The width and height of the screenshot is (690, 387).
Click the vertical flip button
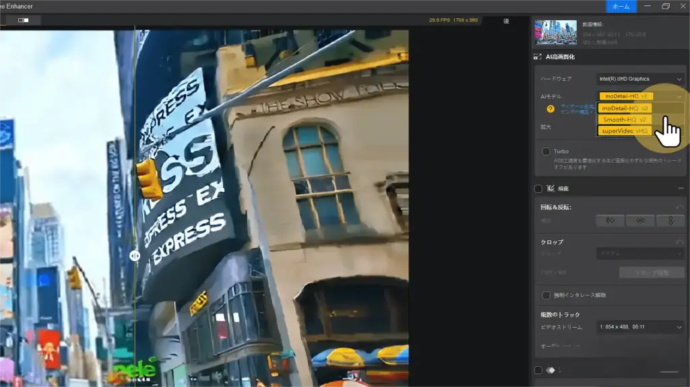(670, 220)
